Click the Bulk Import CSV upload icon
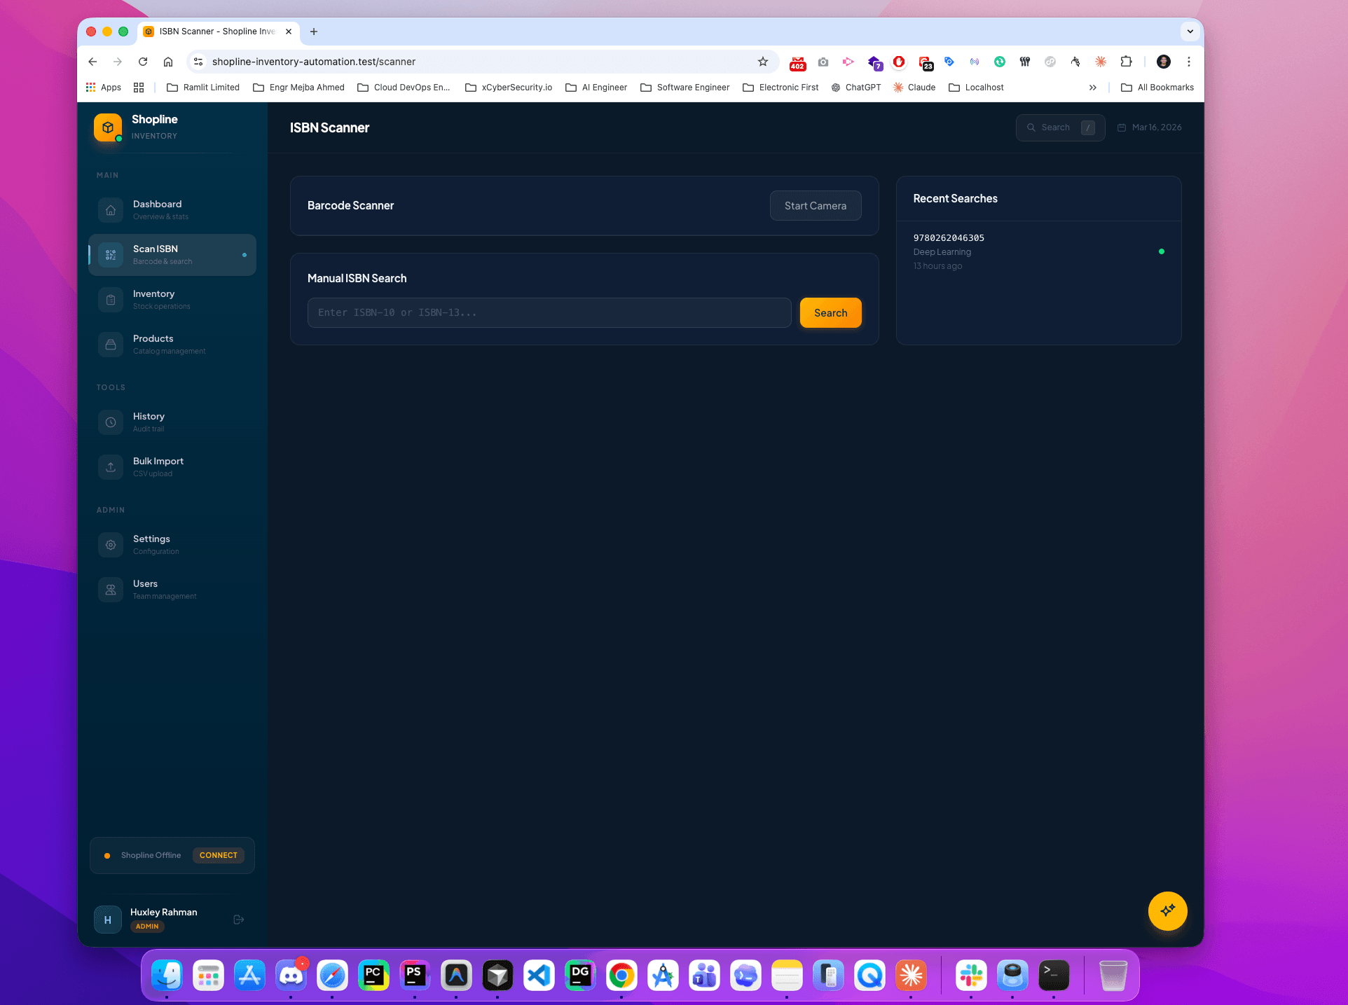 (x=110, y=466)
